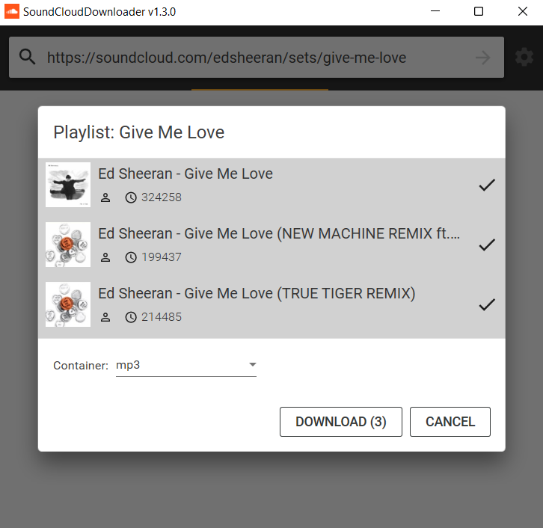The image size is (543, 528).
Task: Click the orange loading progress bar
Action: [x=260, y=90]
